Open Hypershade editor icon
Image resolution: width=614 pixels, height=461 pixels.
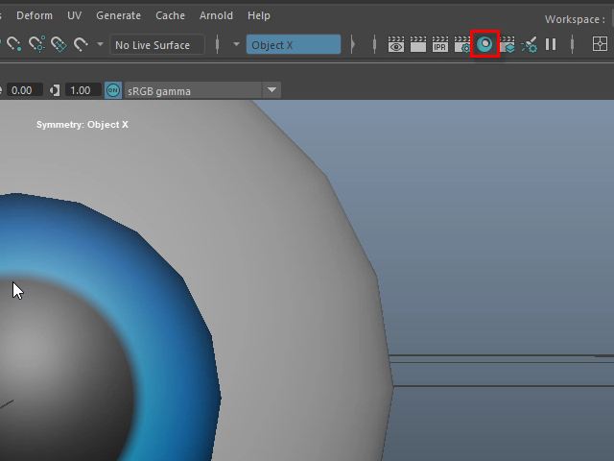pyautogui.click(x=485, y=44)
